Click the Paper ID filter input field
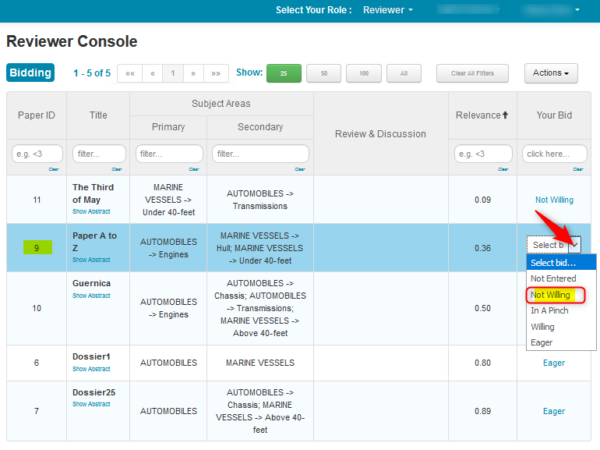600x450 pixels. coord(37,154)
